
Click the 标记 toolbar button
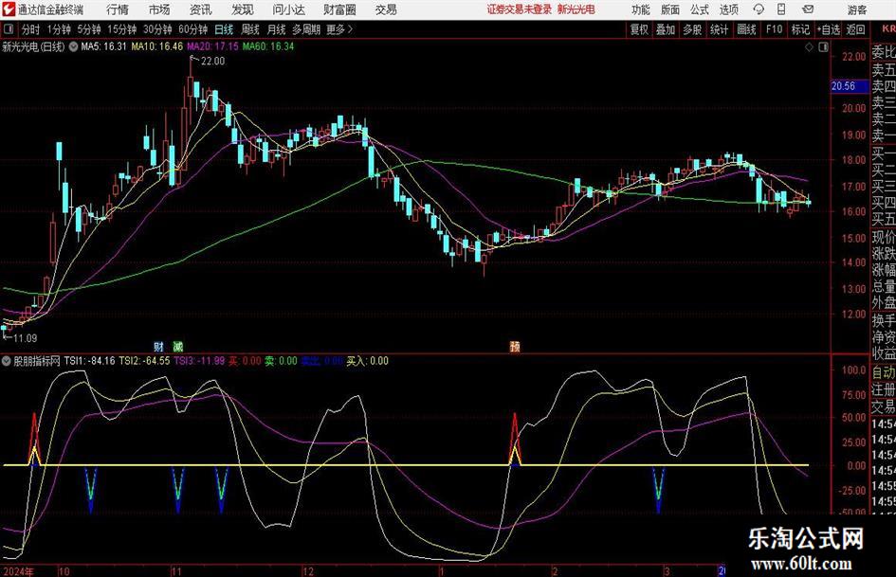800,29
